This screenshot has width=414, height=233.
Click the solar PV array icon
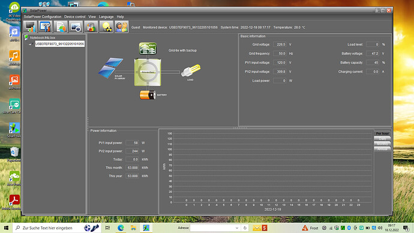tap(111, 68)
